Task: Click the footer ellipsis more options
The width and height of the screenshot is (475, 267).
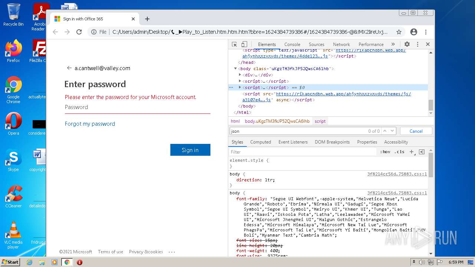Action: [x=172, y=252]
